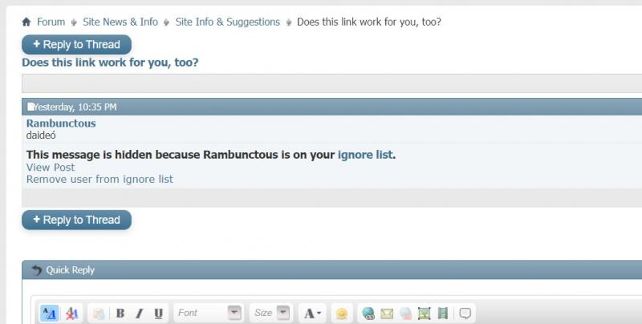
Task: Toggle the editor source mode icon
Action: click(x=50, y=314)
